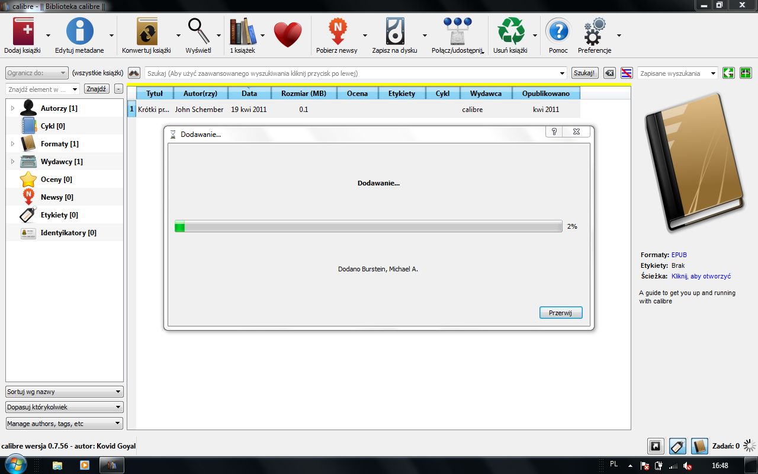Open Sortuj wg nazwy dropdown
This screenshot has height=474, width=758.
click(65, 392)
